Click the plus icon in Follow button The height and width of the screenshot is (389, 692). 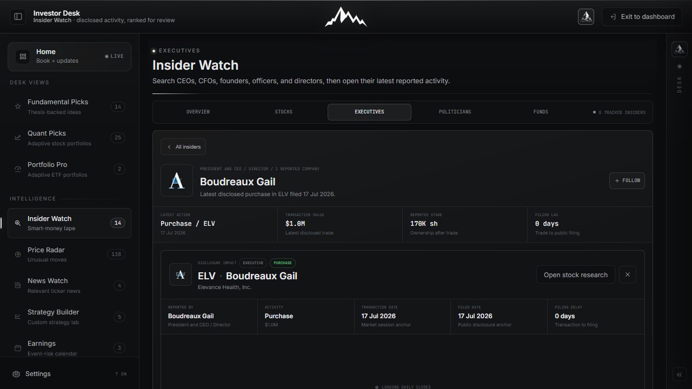(x=617, y=180)
